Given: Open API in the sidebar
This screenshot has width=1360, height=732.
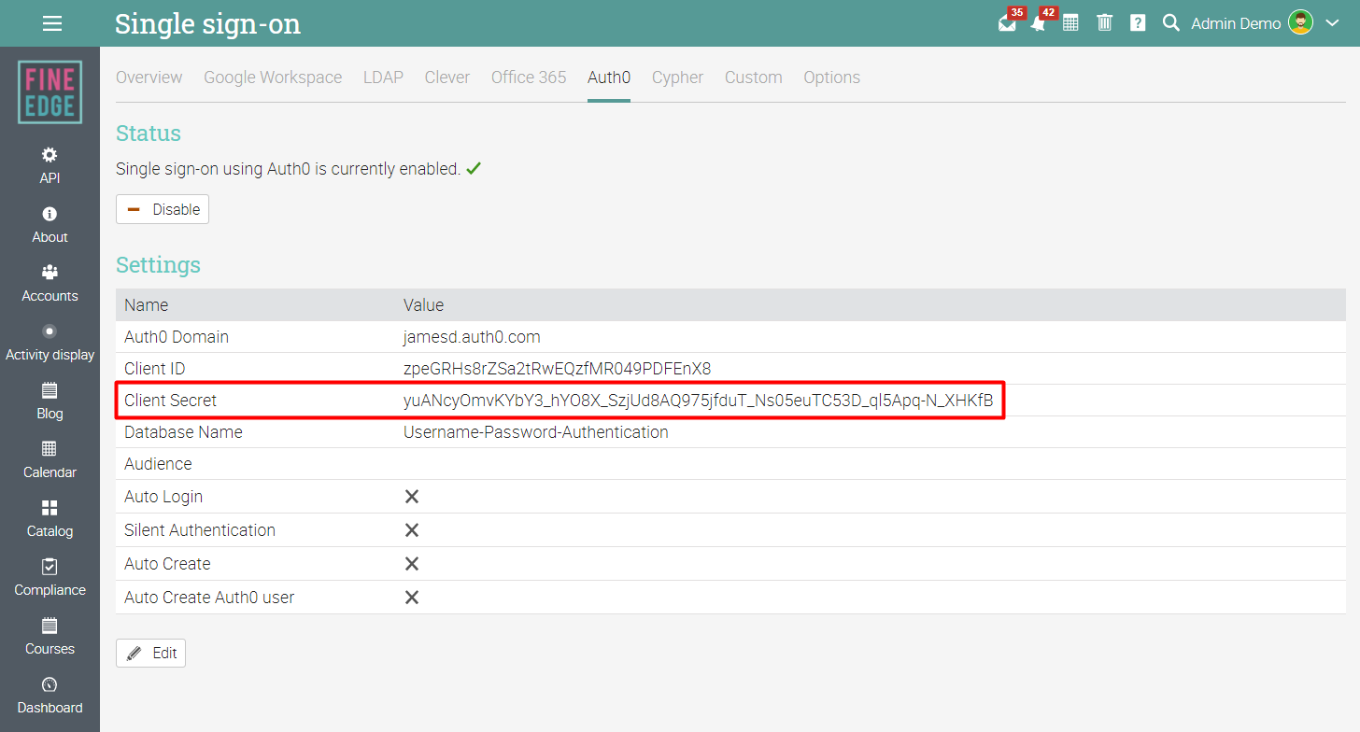Looking at the screenshot, I should tap(50, 165).
